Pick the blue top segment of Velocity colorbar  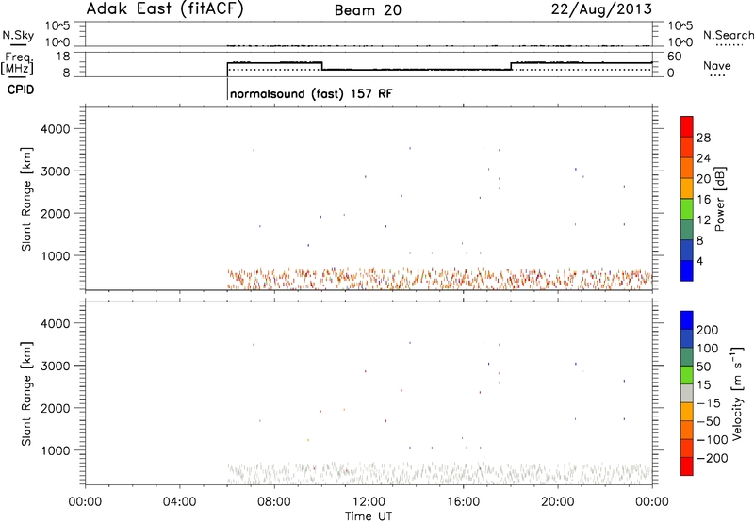687,320
